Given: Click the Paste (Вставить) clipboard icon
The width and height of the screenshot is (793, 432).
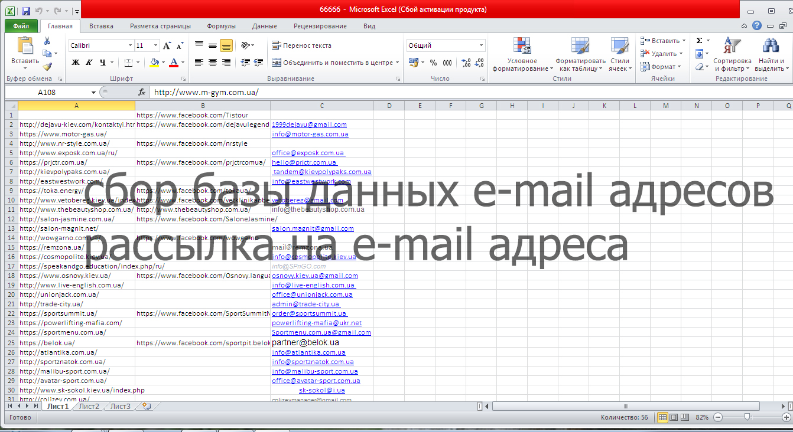Looking at the screenshot, I should (x=25, y=45).
